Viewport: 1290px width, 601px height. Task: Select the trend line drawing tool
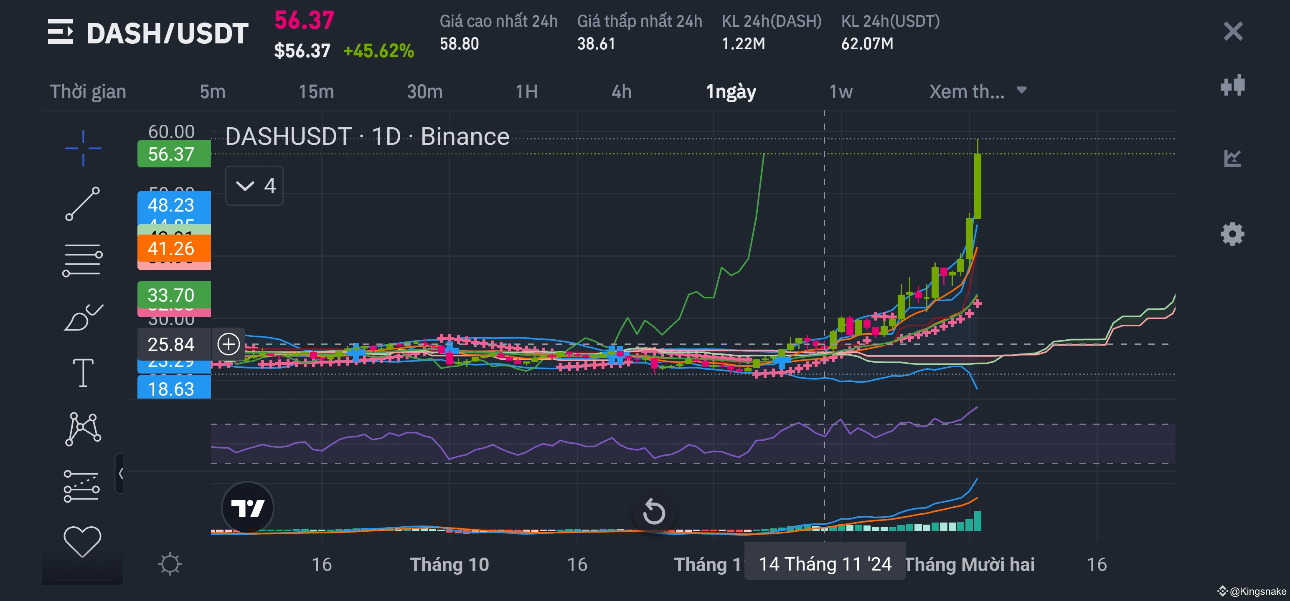[83, 204]
